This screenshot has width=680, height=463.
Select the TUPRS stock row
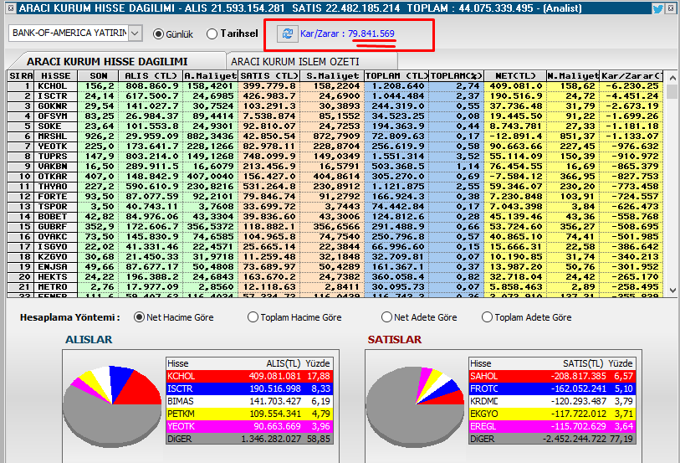pyautogui.click(x=335, y=157)
